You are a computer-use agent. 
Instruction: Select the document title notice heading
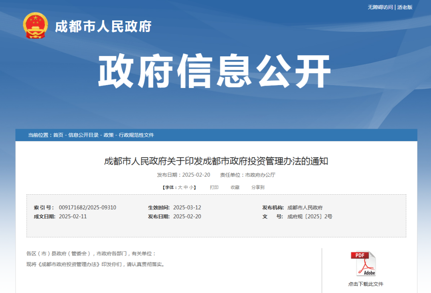215,161
